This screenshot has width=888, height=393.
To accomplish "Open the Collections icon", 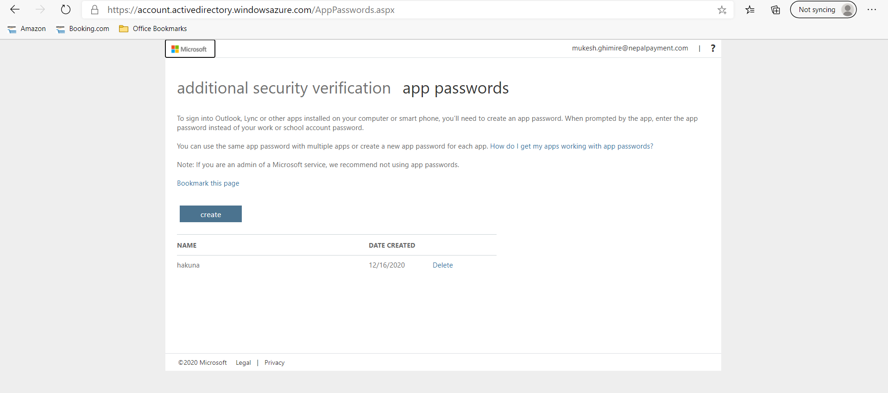I will point(775,10).
